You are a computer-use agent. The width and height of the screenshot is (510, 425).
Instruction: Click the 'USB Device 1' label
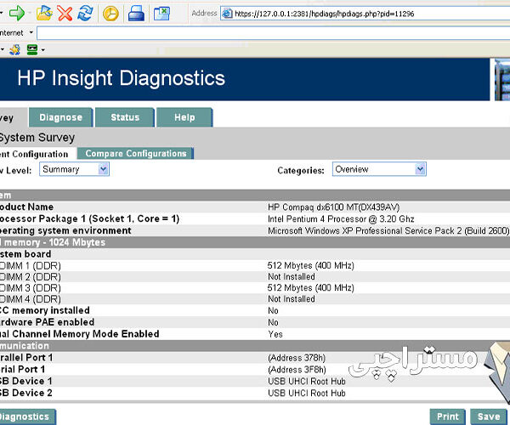coord(26,381)
